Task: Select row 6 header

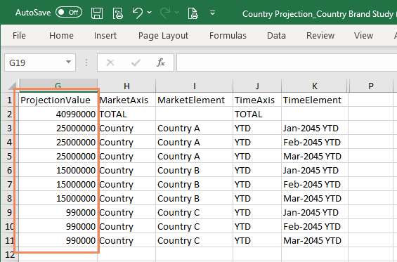Action: coord(10,171)
